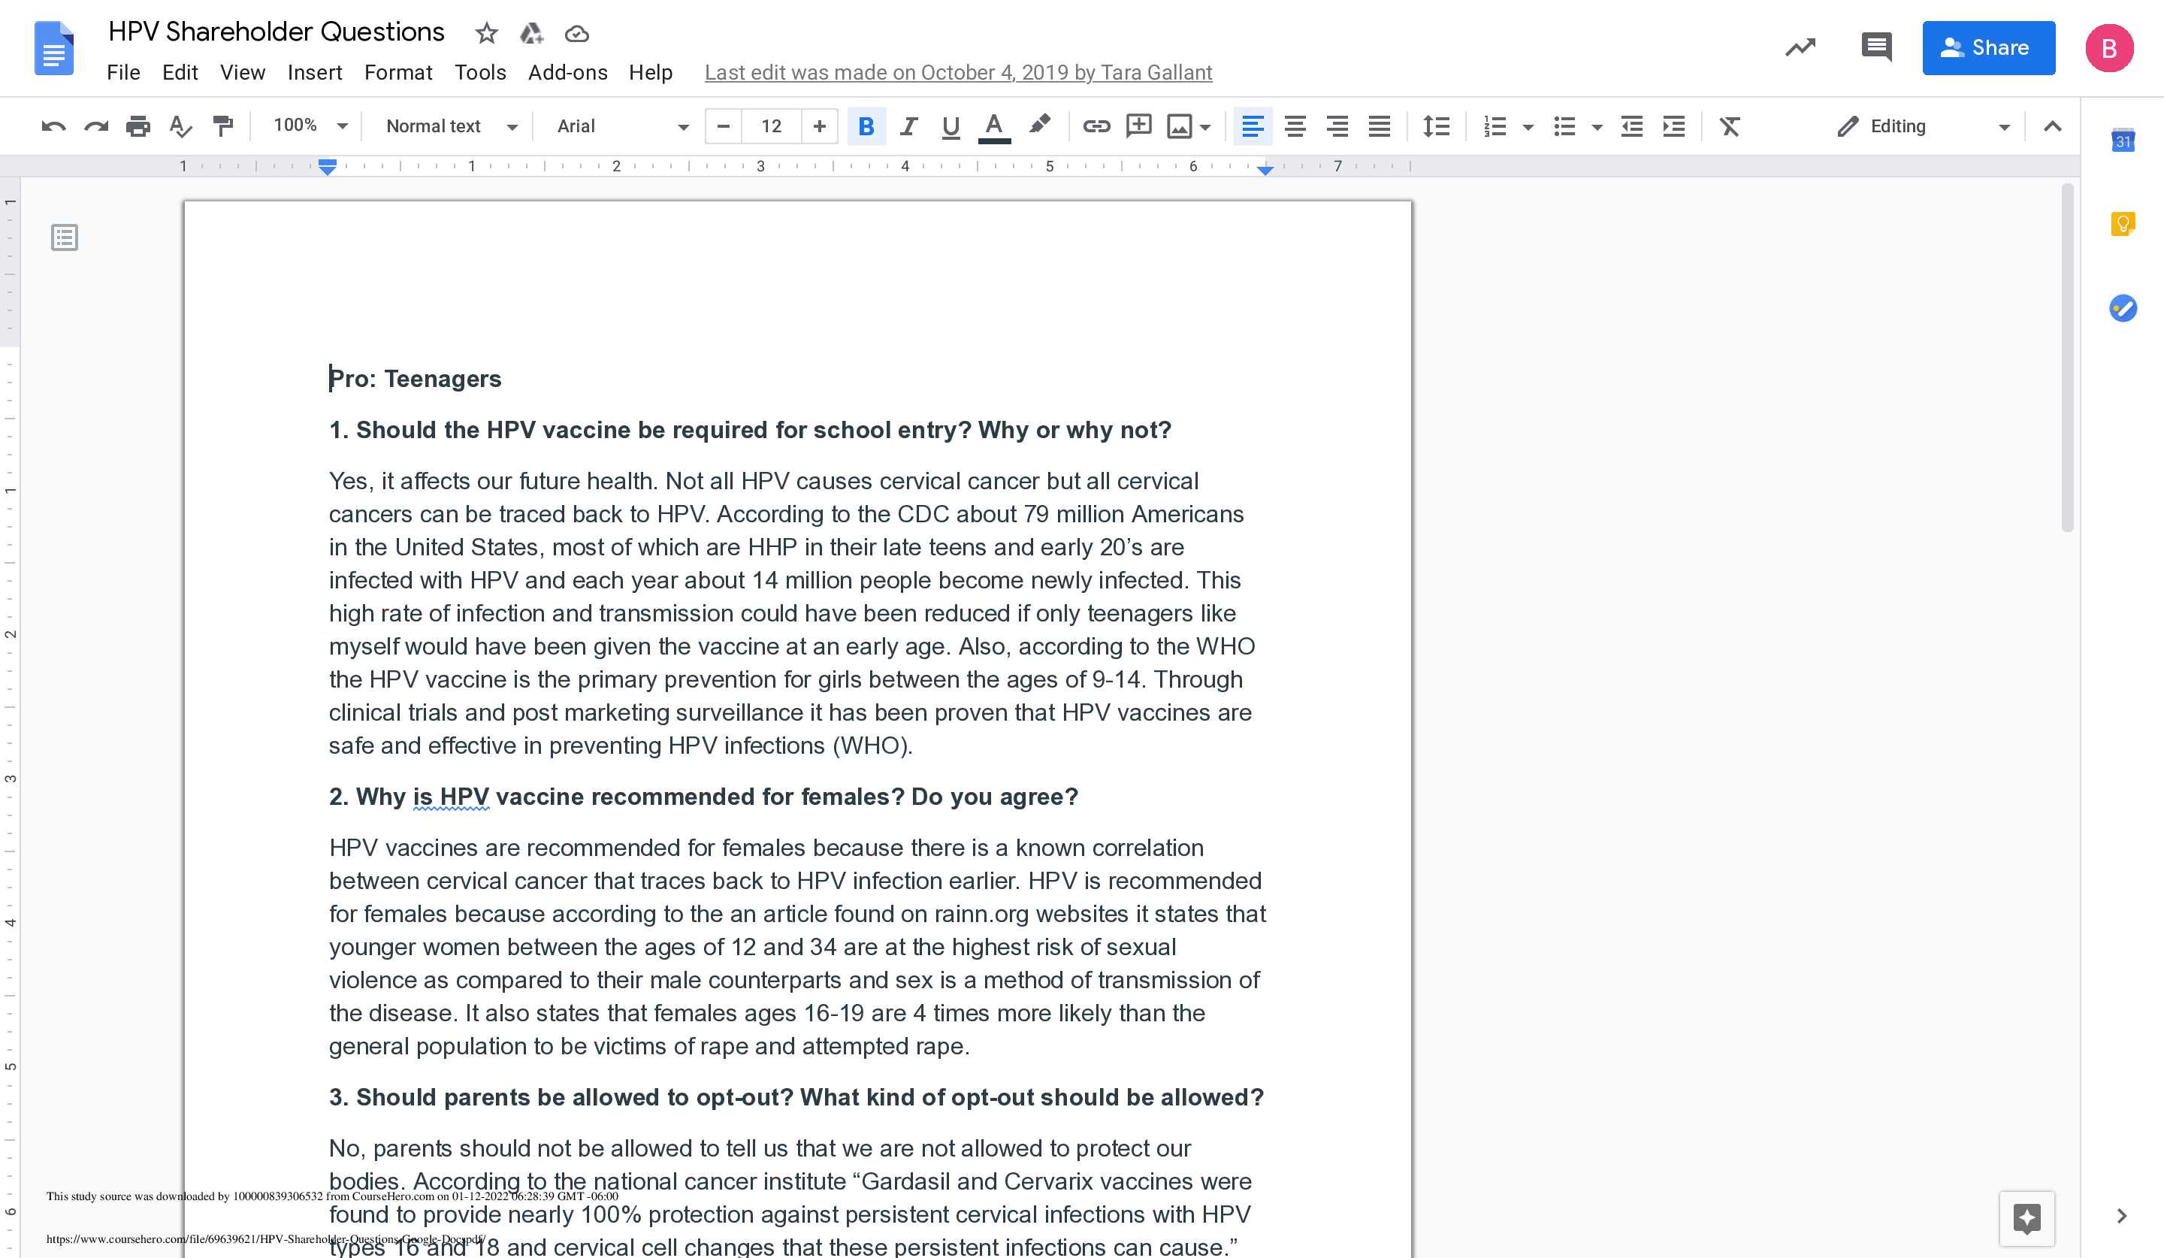Star the HPV Shareholder Questions document
The image size is (2164, 1258).
coord(486,34)
